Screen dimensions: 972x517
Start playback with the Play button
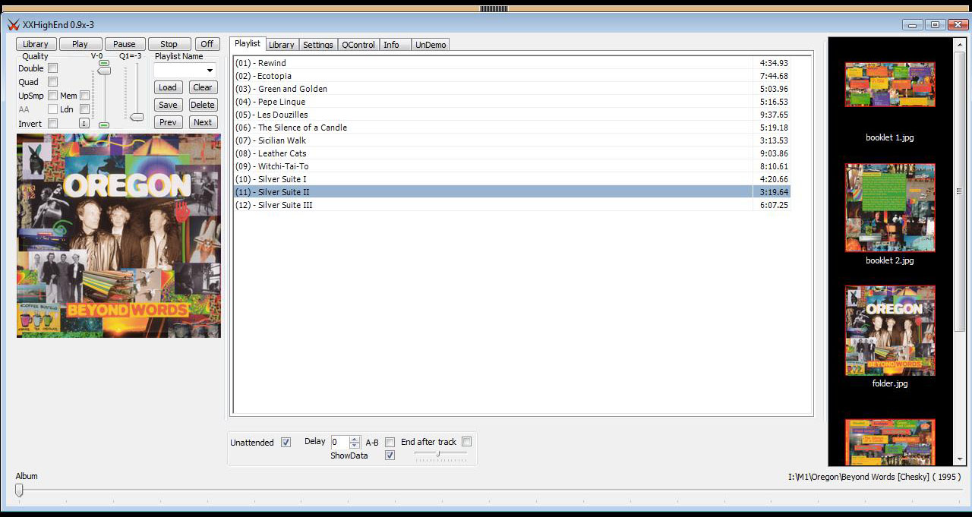tap(80, 44)
